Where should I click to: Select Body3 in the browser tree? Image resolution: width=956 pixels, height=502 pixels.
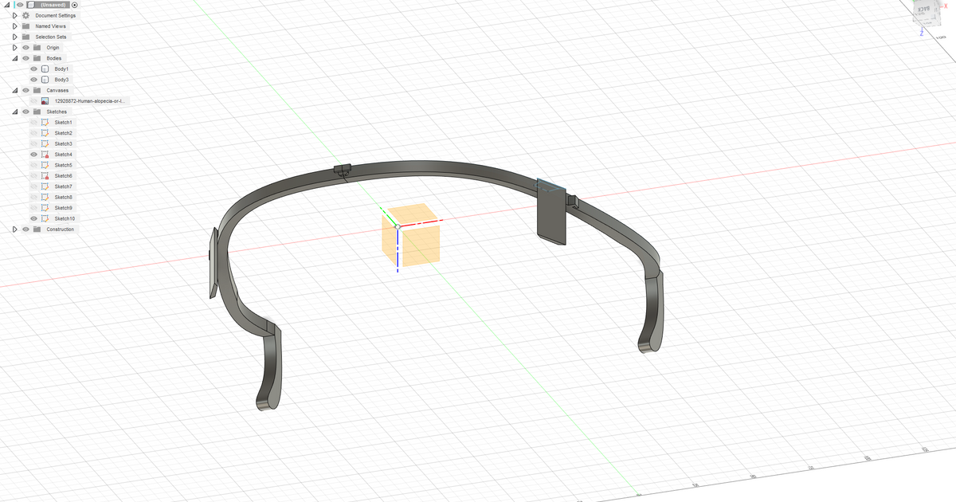pos(61,80)
